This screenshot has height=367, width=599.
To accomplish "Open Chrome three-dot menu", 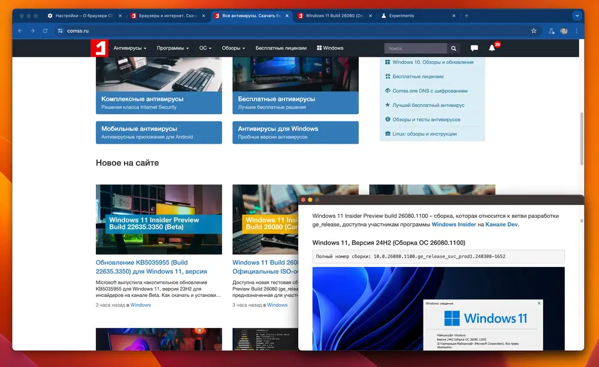I will [x=576, y=31].
